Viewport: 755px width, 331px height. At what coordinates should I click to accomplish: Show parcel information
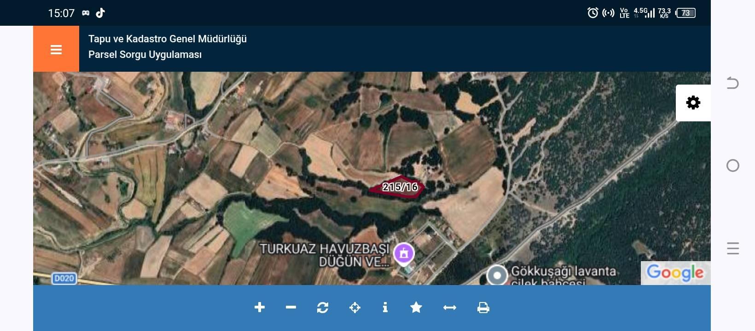(385, 308)
